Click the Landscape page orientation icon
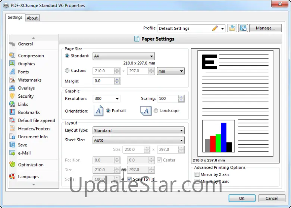291x208 pixels. tap(146, 111)
